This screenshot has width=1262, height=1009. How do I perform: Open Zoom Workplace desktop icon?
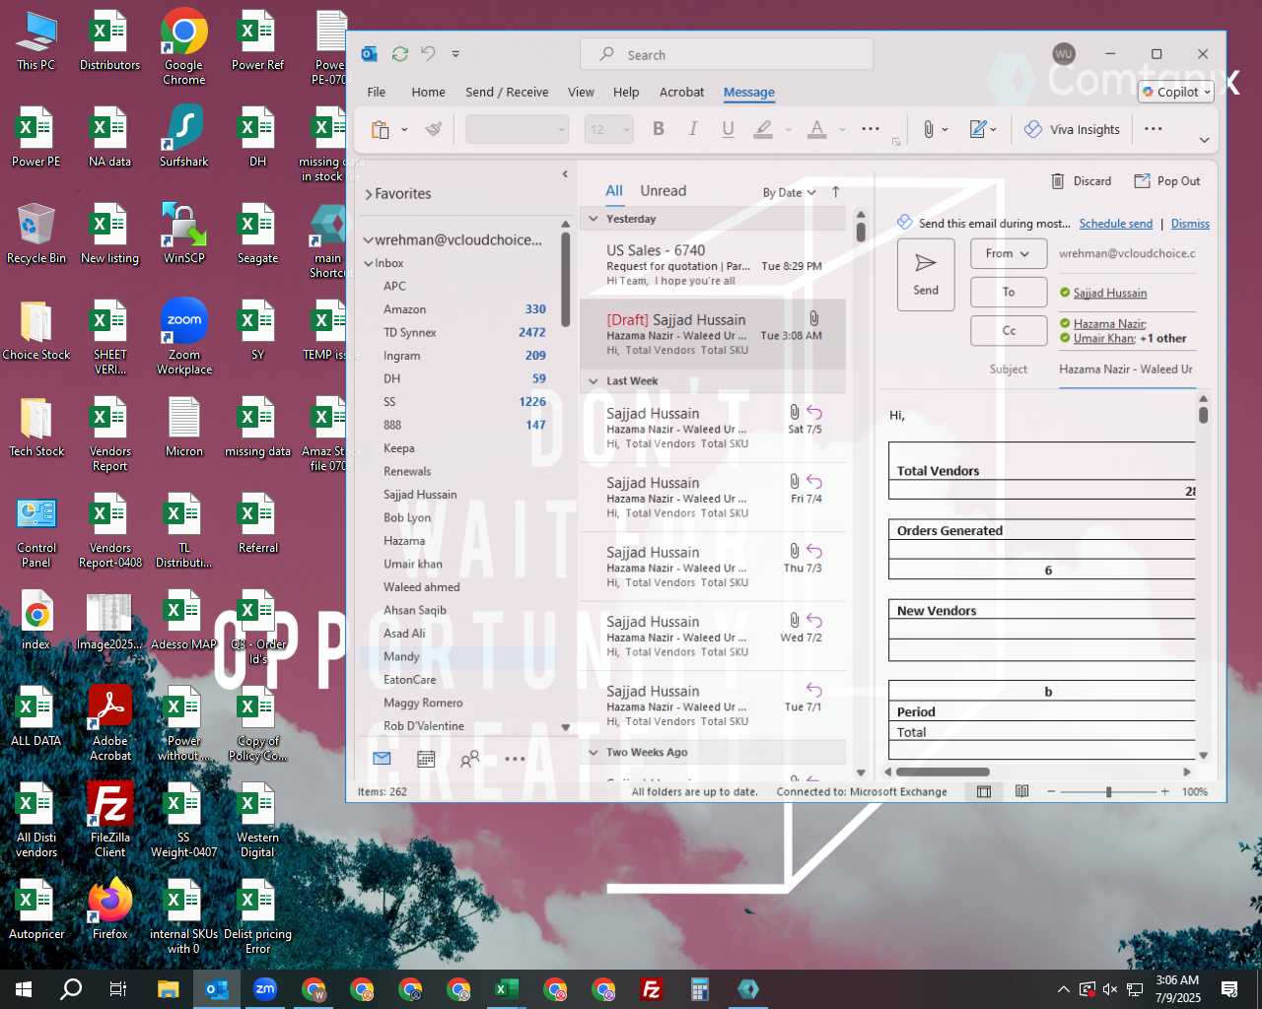(x=184, y=336)
